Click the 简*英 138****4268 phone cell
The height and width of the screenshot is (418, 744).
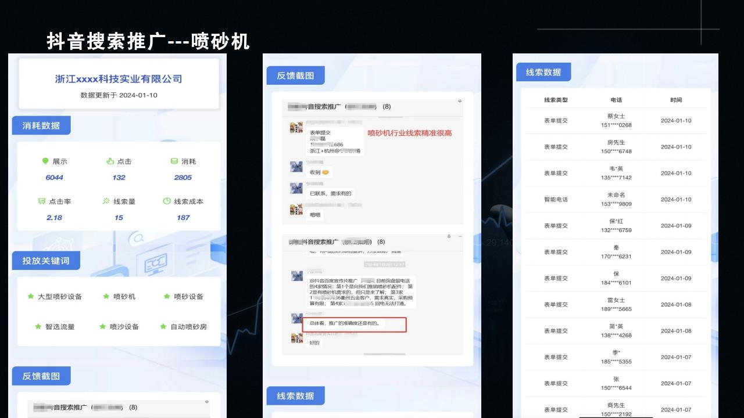click(616, 331)
